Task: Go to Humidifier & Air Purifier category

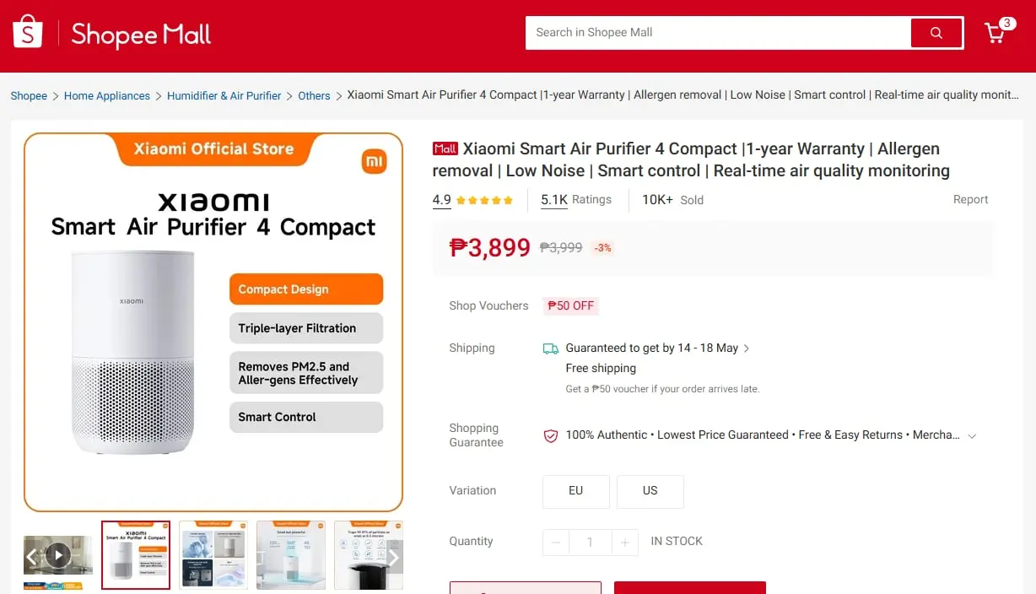Action: 224,96
